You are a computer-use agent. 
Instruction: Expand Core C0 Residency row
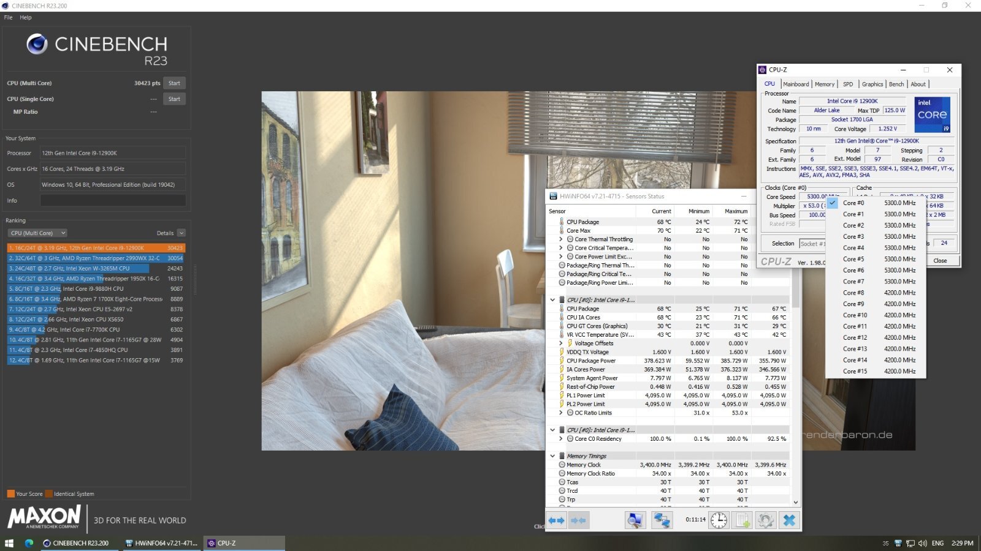point(560,438)
